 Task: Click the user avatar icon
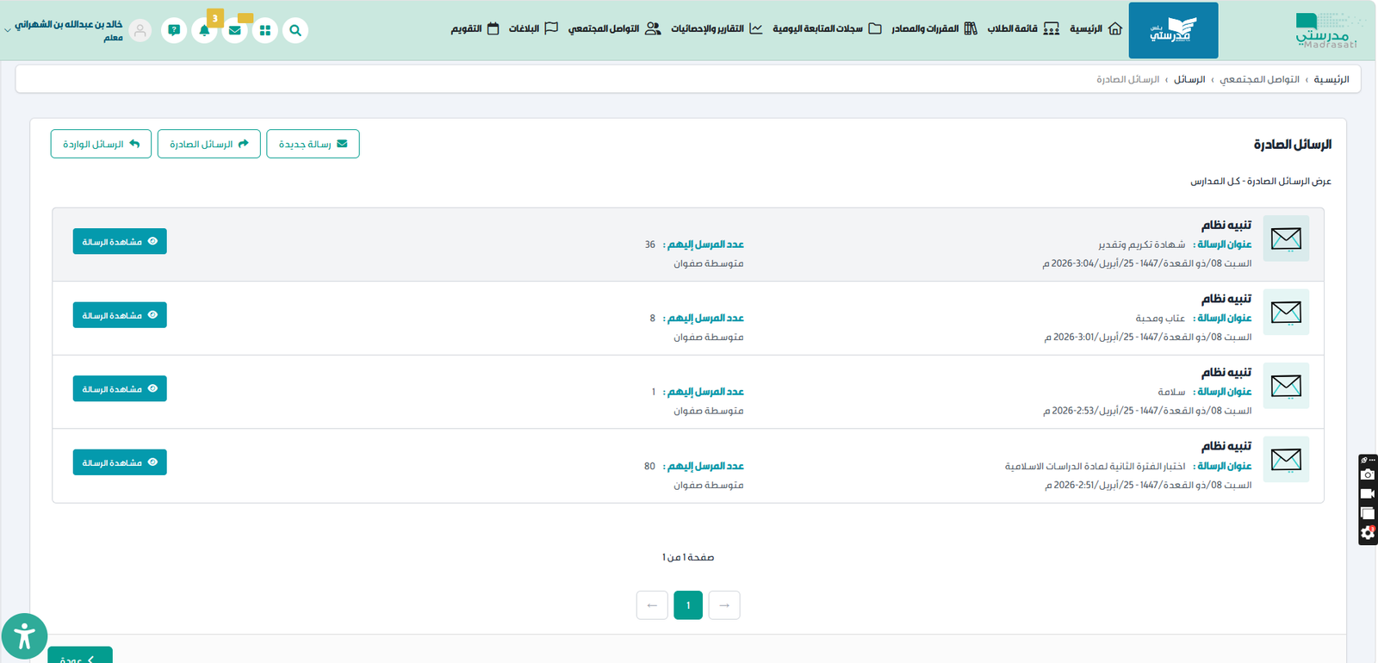(140, 30)
